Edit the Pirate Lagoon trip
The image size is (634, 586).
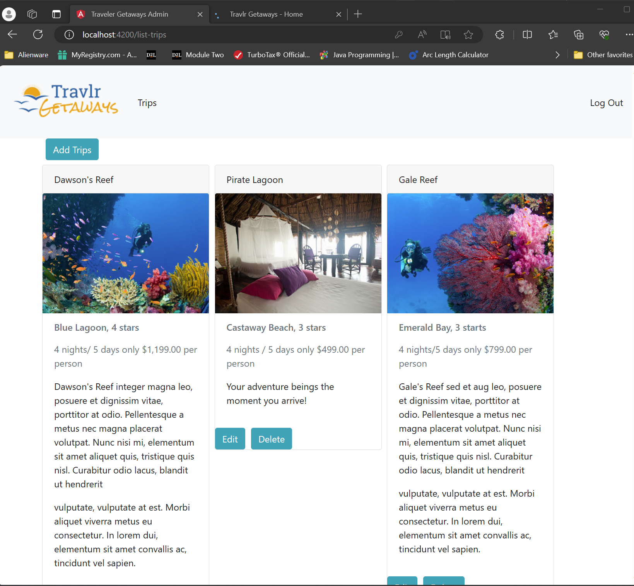point(230,439)
